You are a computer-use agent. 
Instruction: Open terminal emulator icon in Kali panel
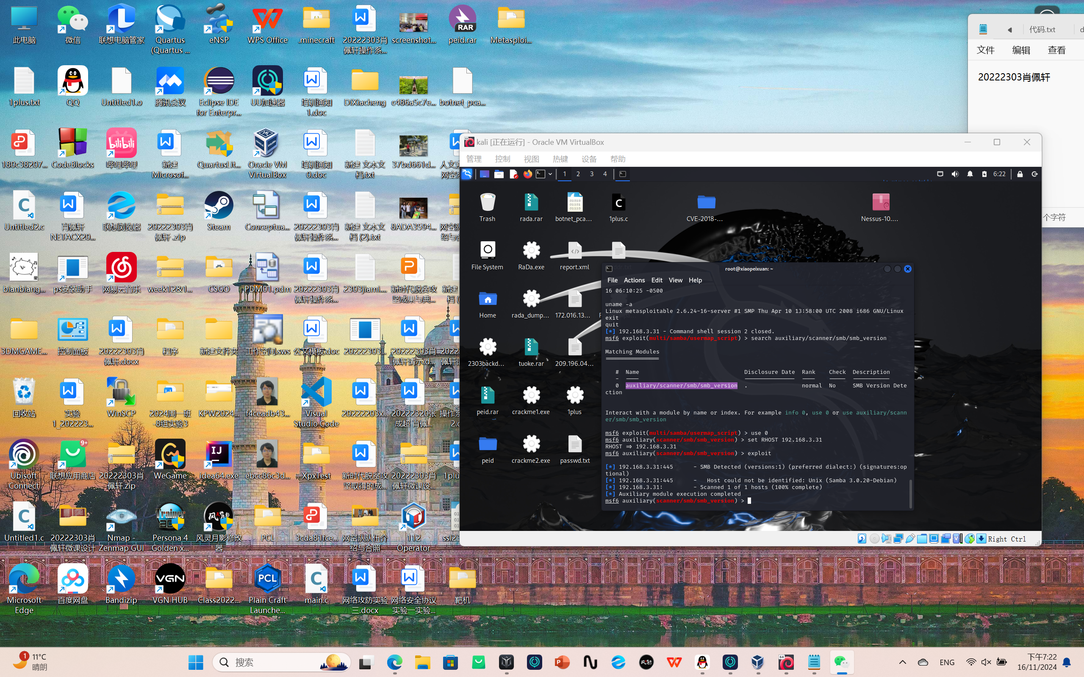(541, 174)
